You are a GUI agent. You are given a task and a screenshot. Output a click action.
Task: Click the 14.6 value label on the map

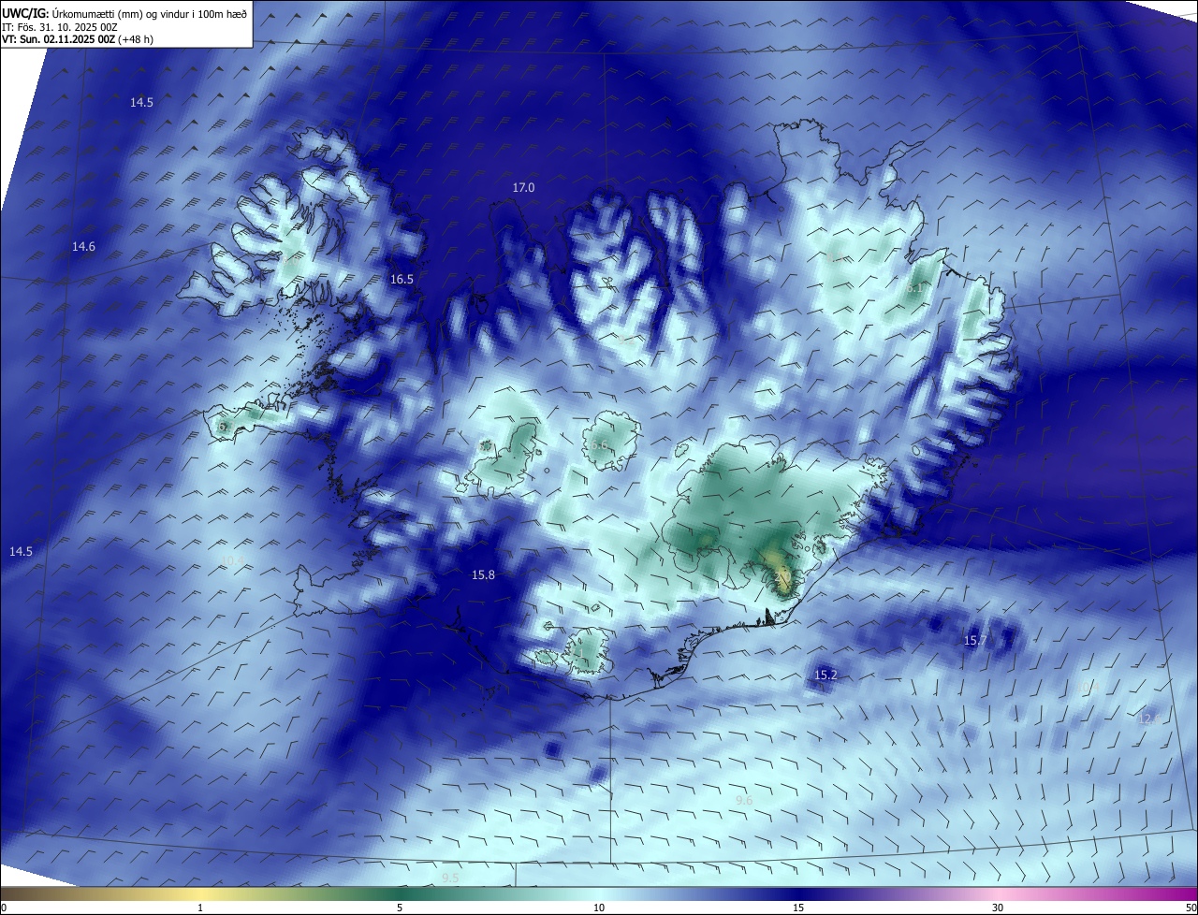[83, 247]
